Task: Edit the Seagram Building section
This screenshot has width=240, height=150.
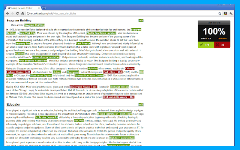Action: coord(141,21)
